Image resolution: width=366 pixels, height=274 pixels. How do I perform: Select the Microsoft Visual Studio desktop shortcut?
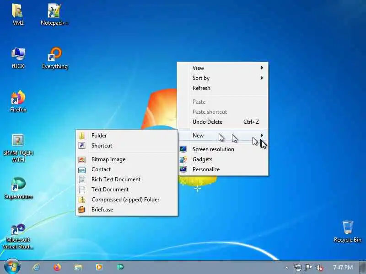18,236
